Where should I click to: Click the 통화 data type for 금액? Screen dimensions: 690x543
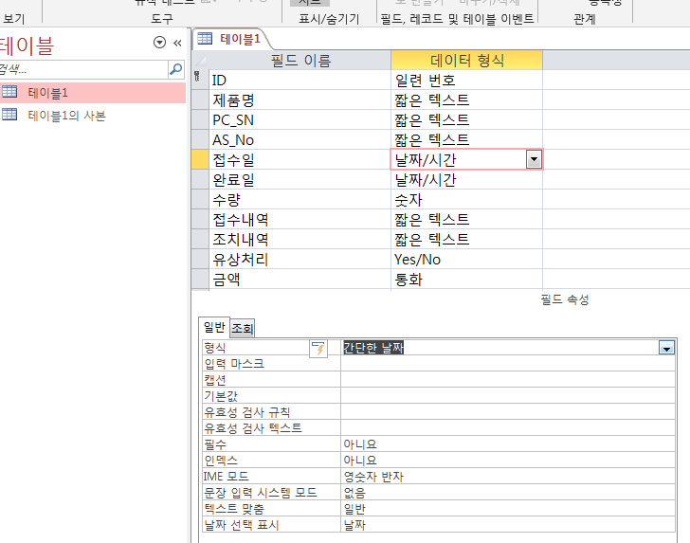(467, 279)
